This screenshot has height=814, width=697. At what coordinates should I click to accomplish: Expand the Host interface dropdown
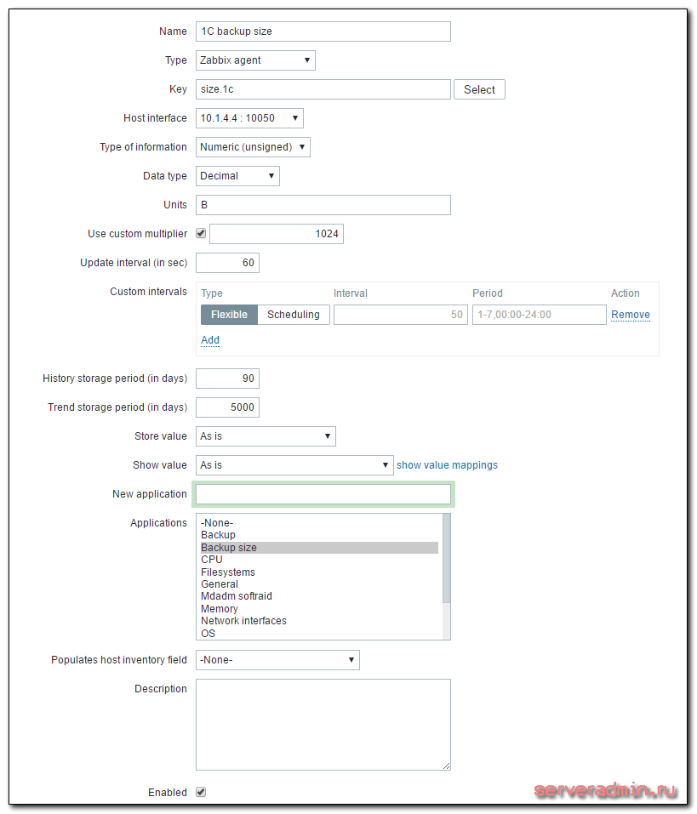249,118
